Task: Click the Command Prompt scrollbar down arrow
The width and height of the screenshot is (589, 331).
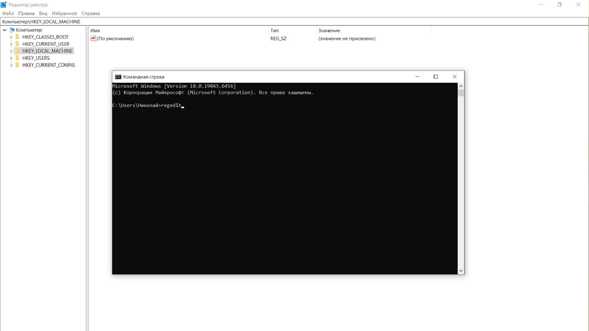Action: (x=460, y=271)
